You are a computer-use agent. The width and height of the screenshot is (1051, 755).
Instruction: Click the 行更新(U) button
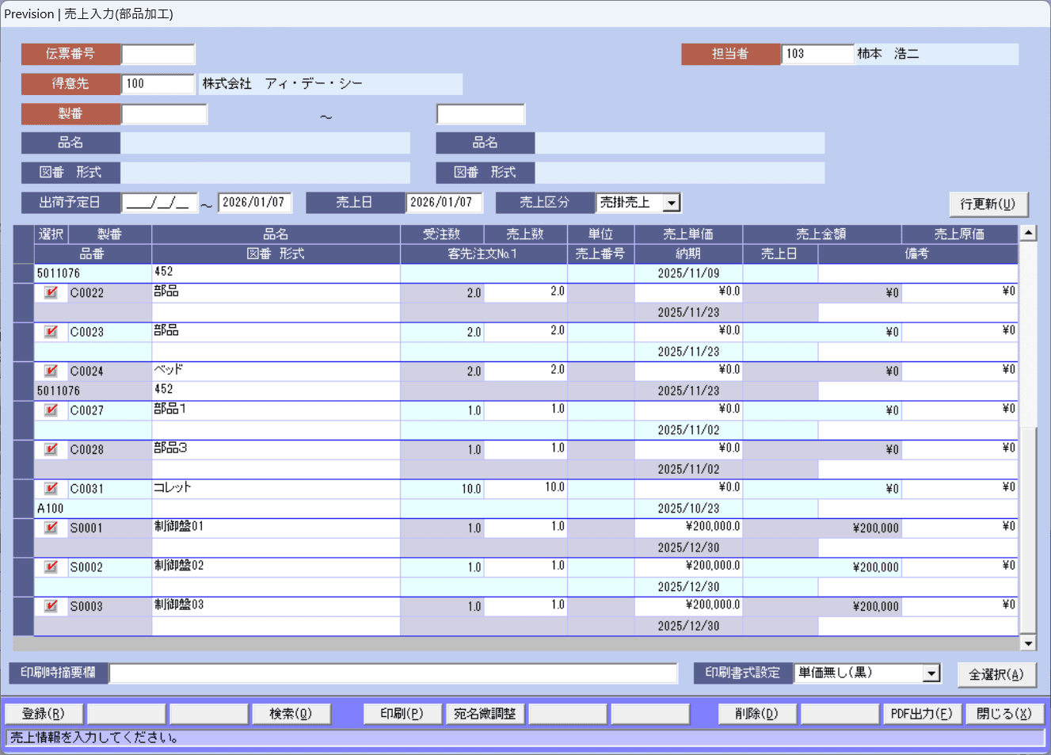pyautogui.click(x=988, y=204)
